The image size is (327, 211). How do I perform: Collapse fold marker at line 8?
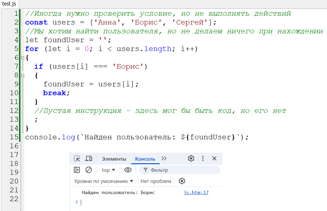[23, 75]
